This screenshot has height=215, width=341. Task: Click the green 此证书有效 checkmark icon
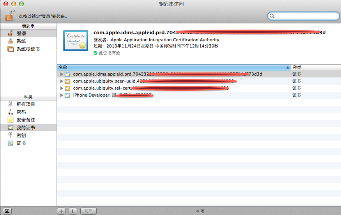[95, 53]
